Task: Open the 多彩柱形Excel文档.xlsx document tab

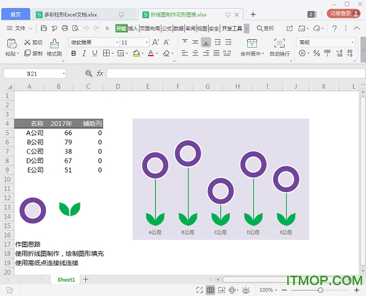Action: (74, 14)
